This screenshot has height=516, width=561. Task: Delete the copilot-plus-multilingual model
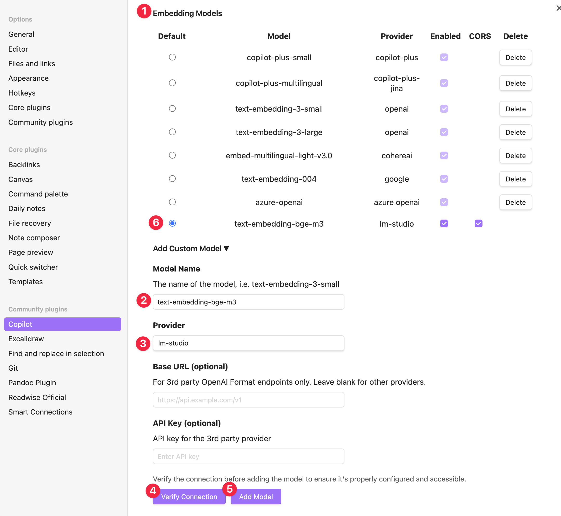[515, 83]
